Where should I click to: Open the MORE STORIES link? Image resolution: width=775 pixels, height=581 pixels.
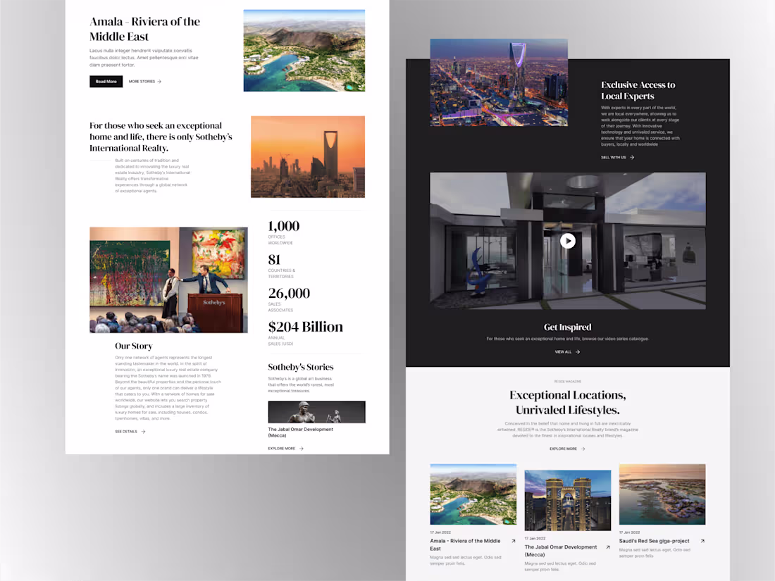tap(142, 82)
